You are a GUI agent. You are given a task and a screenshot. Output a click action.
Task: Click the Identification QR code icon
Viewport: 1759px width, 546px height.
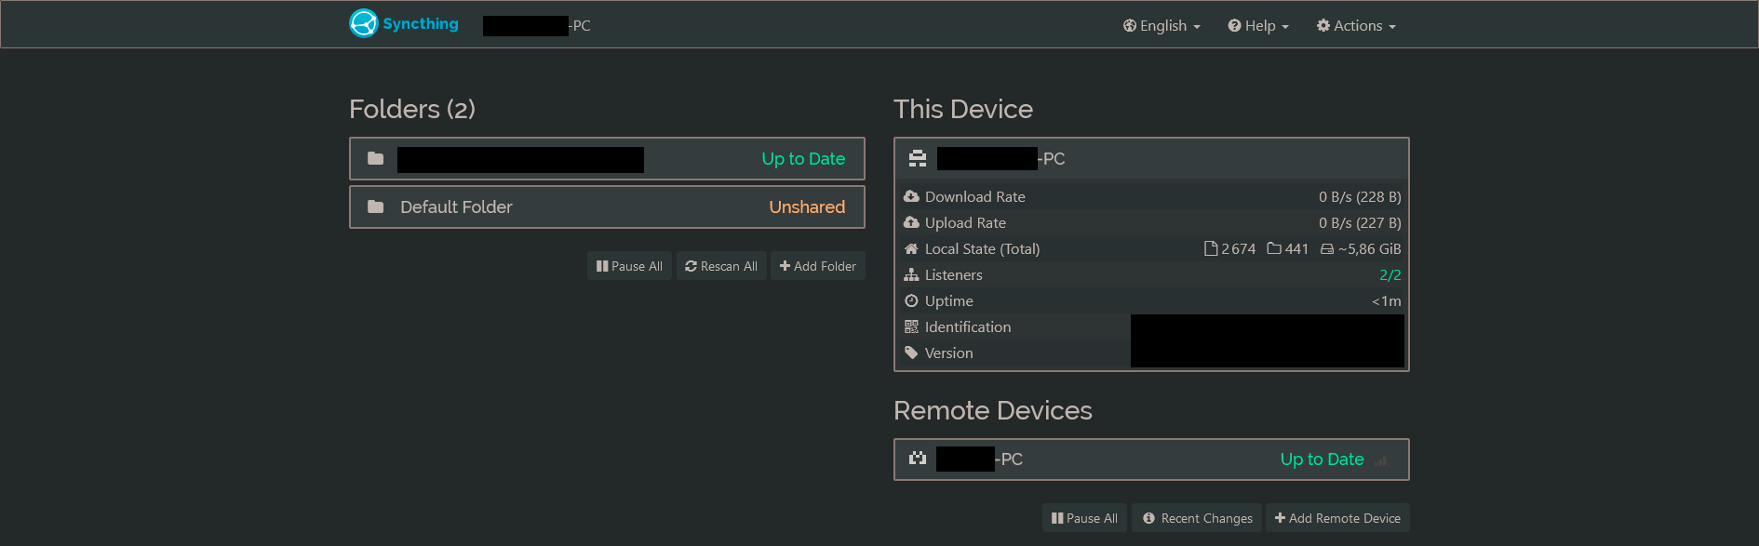pyautogui.click(x=911, y=326)
